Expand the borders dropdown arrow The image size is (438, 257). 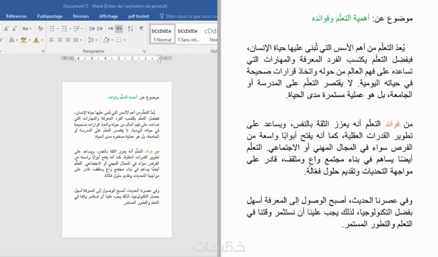tap(124, 40)
